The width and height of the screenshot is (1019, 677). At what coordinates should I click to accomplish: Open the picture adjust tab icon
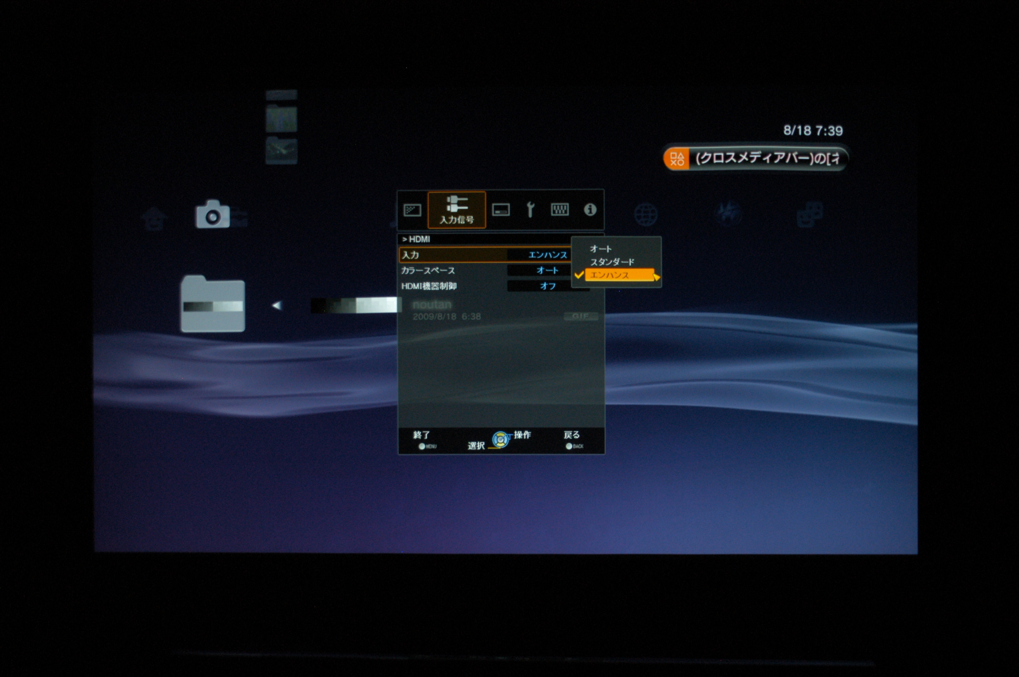click(x=413, y=210)
